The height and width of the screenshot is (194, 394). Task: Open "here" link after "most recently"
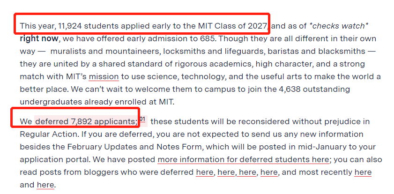coord(363,172)
